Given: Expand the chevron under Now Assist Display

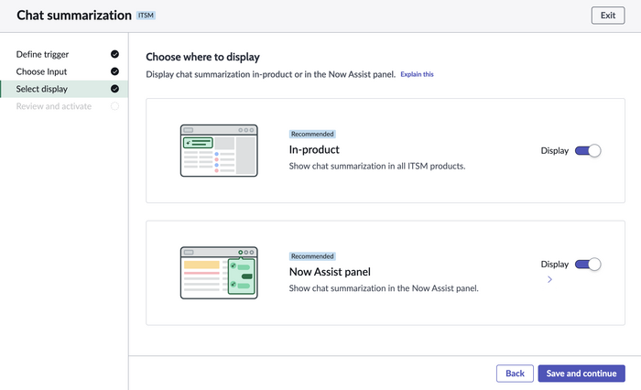Looking at the screenshot, I should click(x=549, y=279).
